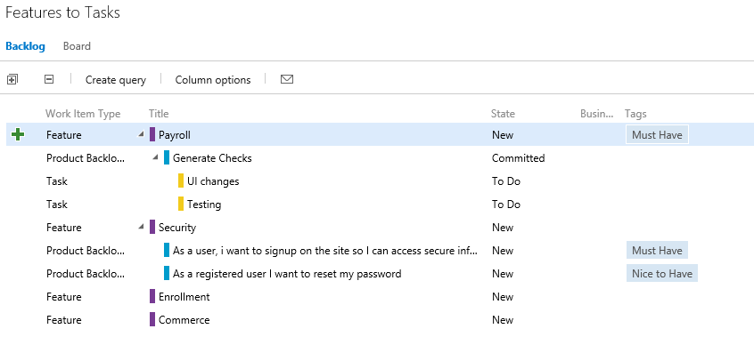Viewport: 754px width, 345px height.
Task: Click the purple bar beside Payroll
Action: [x=152, y=135]
